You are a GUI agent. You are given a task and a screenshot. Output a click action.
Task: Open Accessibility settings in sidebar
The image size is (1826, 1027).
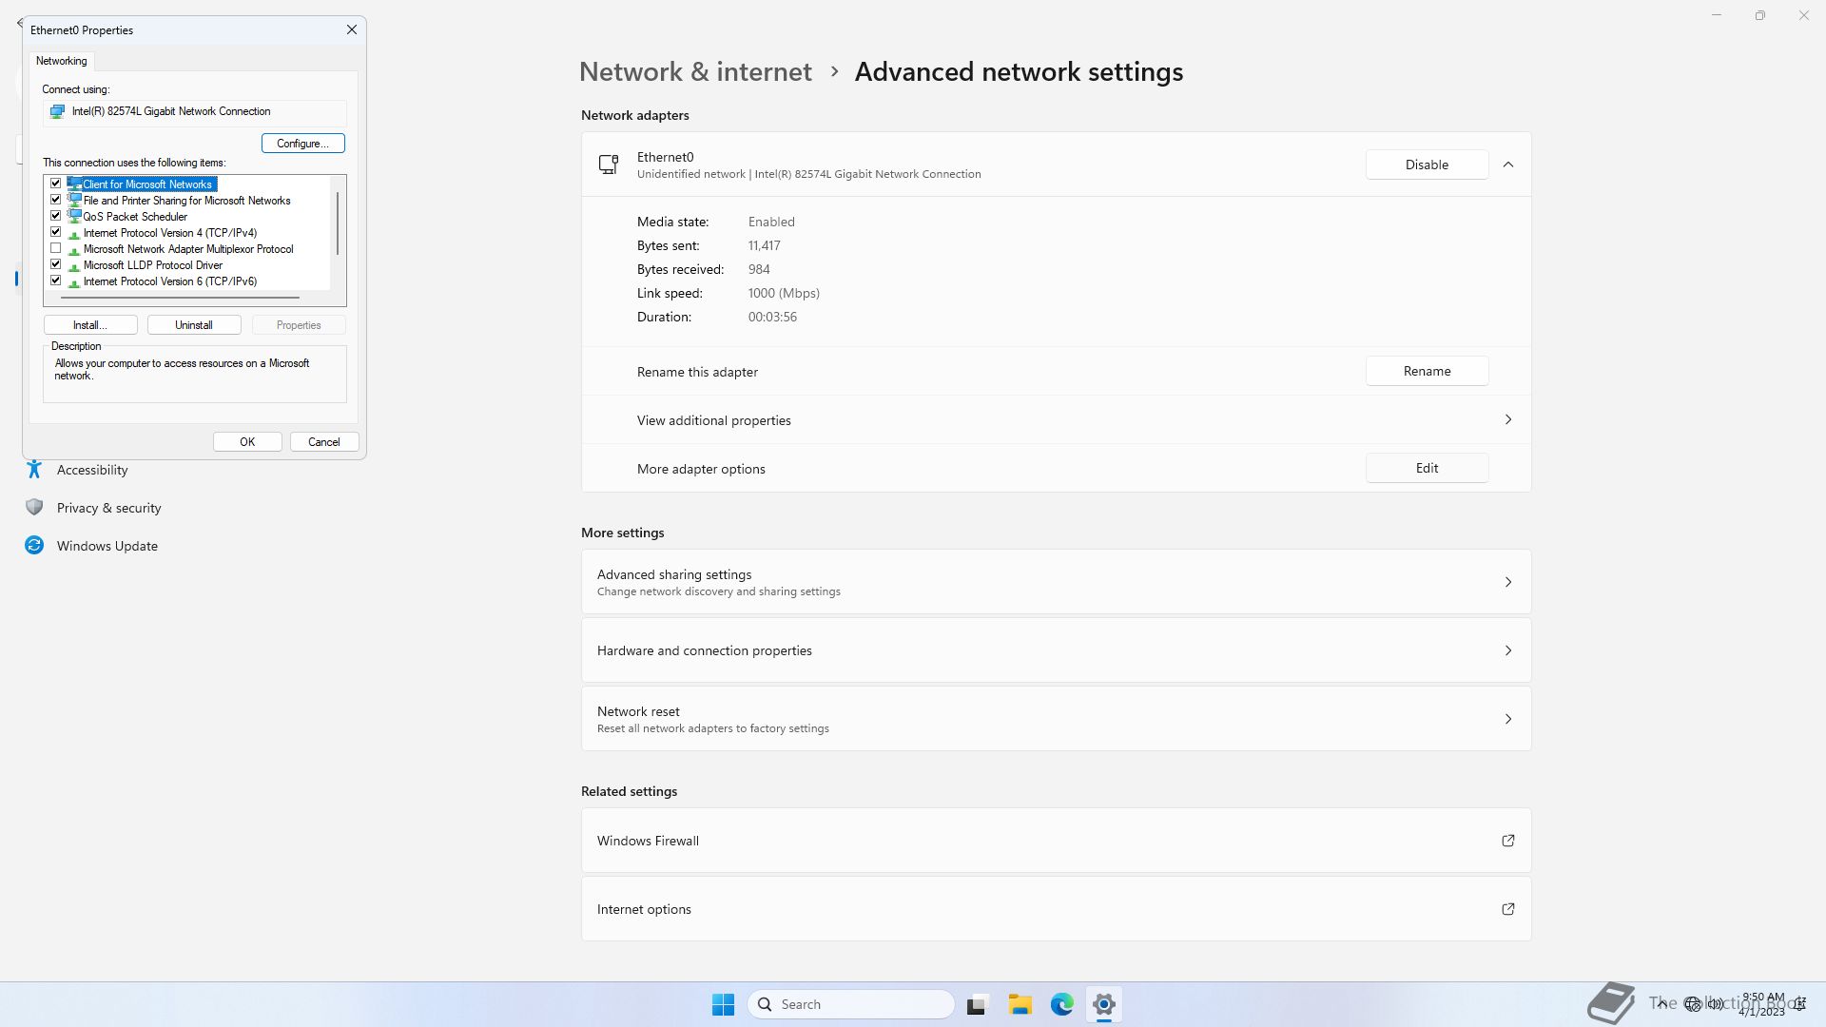[92, 470]
